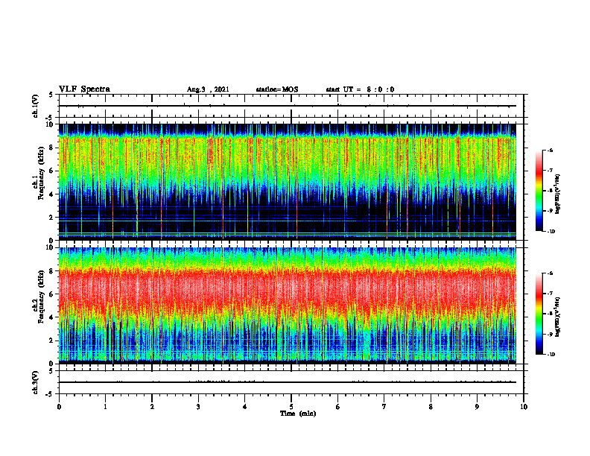Select the ch.1 "Frequency (kHz)" axis title

[42, 173]
